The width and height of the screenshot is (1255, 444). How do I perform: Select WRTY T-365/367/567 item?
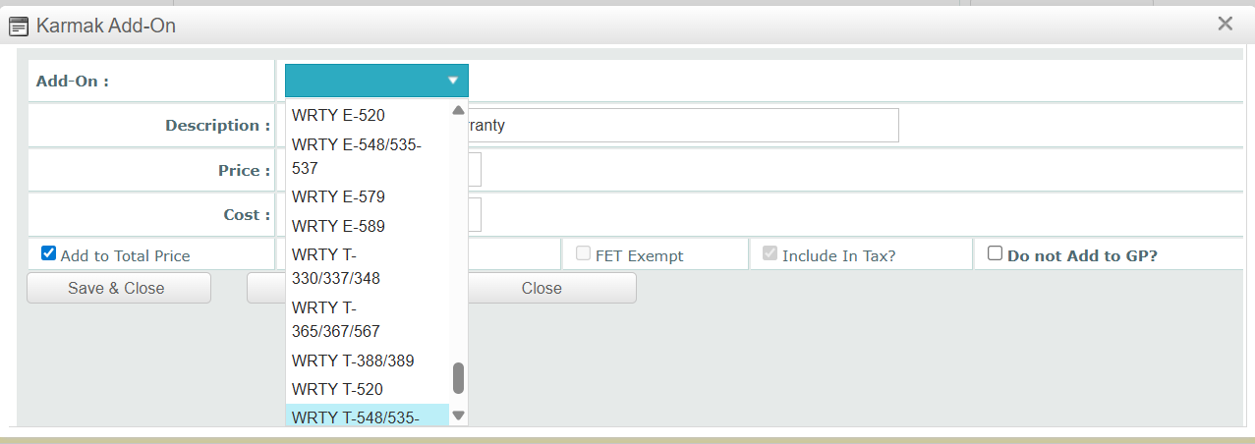coord(368,319)
